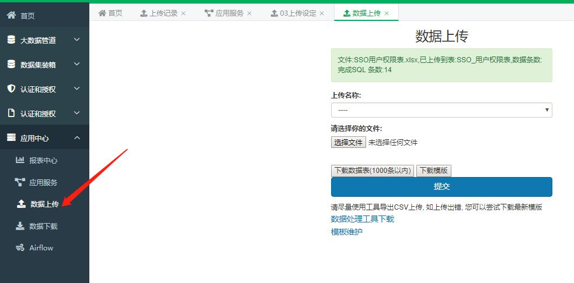This screenshot has width=574, height=283.
Task: Click the 未选择任何文件 text
Action: point(393,143)
